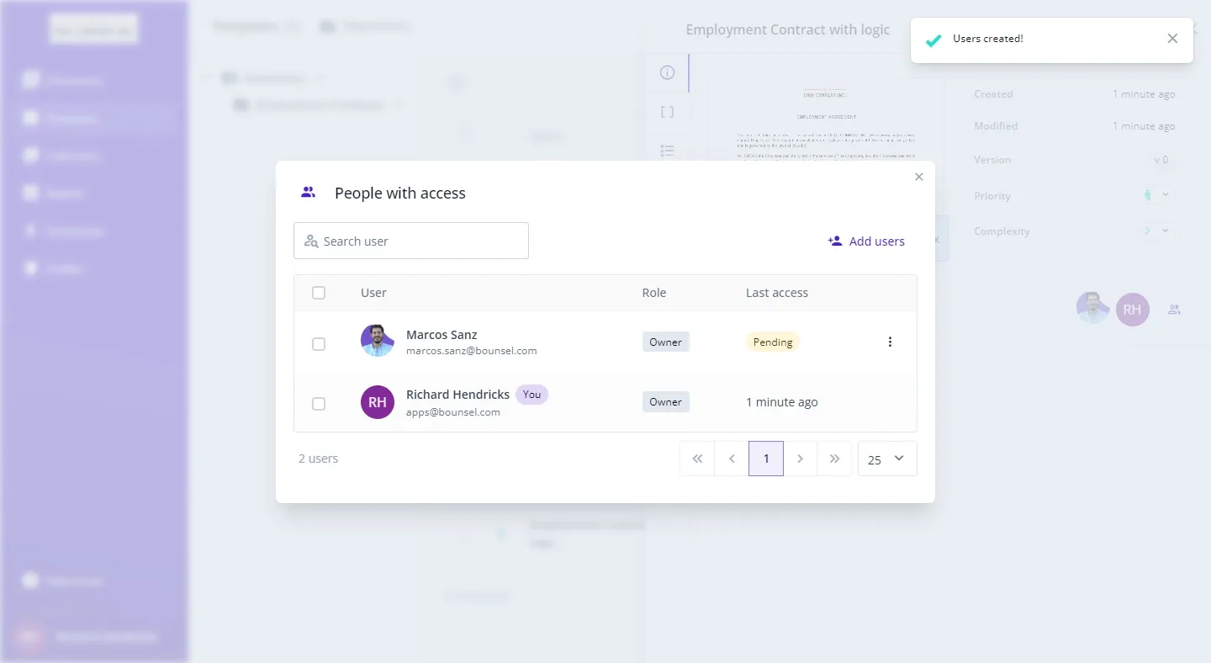
Task: Expand the Priority dropdown
Action: point(1156,195)
